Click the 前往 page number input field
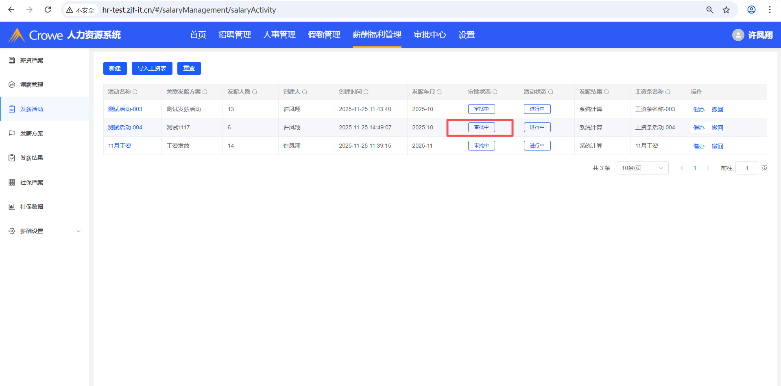 [x=746, y=168]
